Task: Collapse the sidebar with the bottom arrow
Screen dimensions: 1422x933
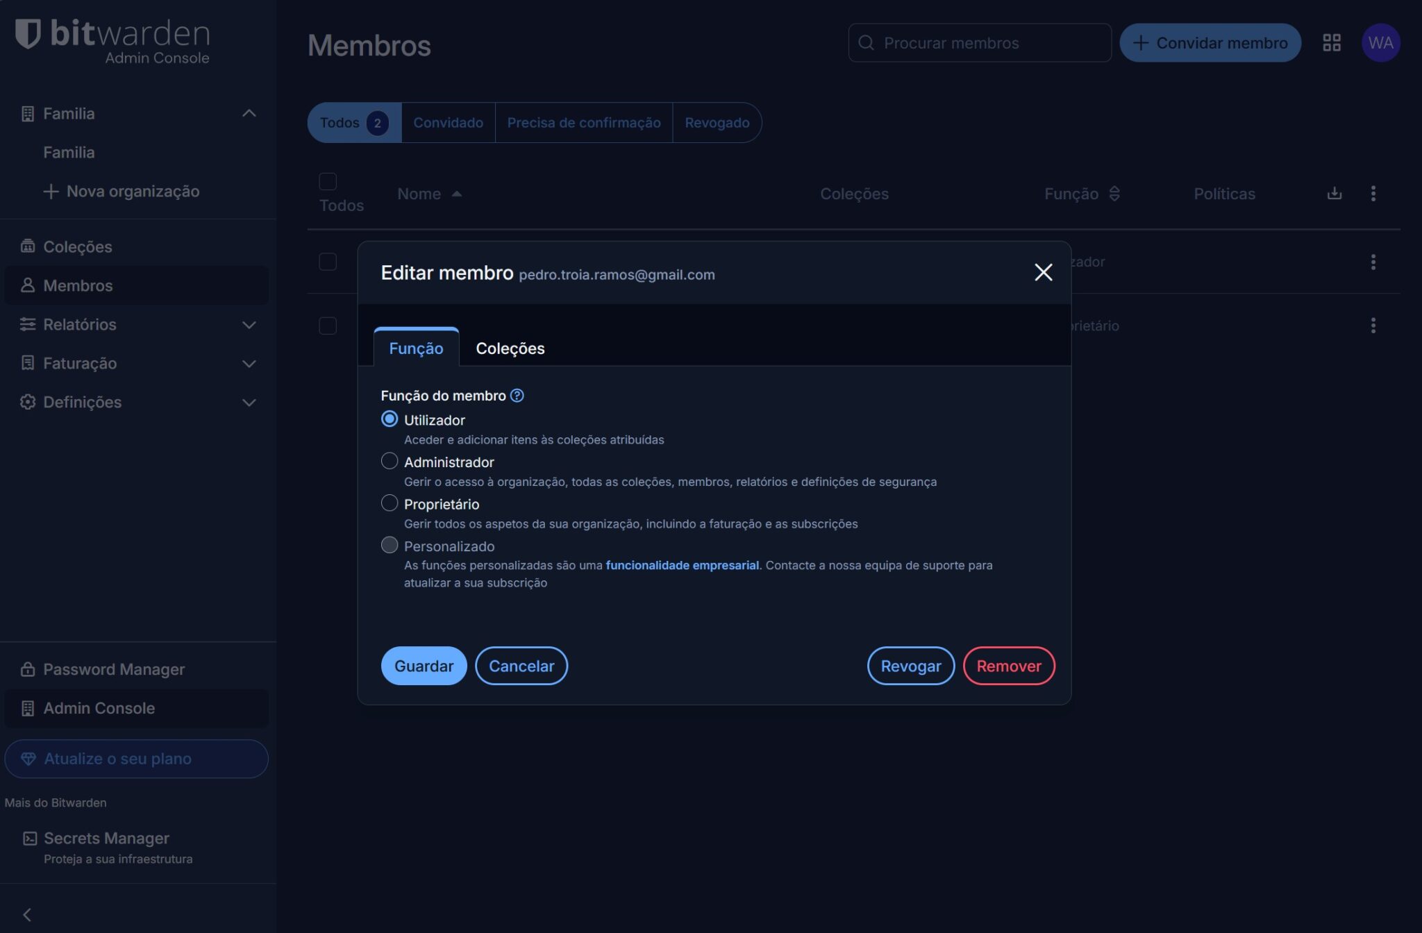Action: point(27,914)
